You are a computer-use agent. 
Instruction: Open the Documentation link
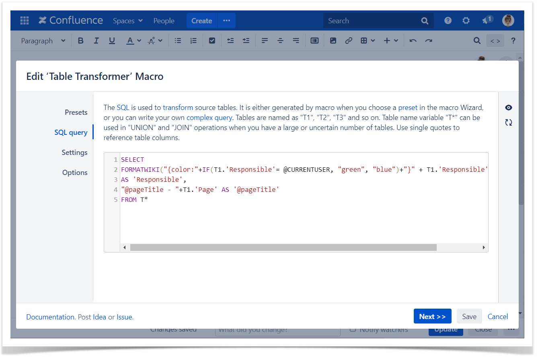[50, 317]
